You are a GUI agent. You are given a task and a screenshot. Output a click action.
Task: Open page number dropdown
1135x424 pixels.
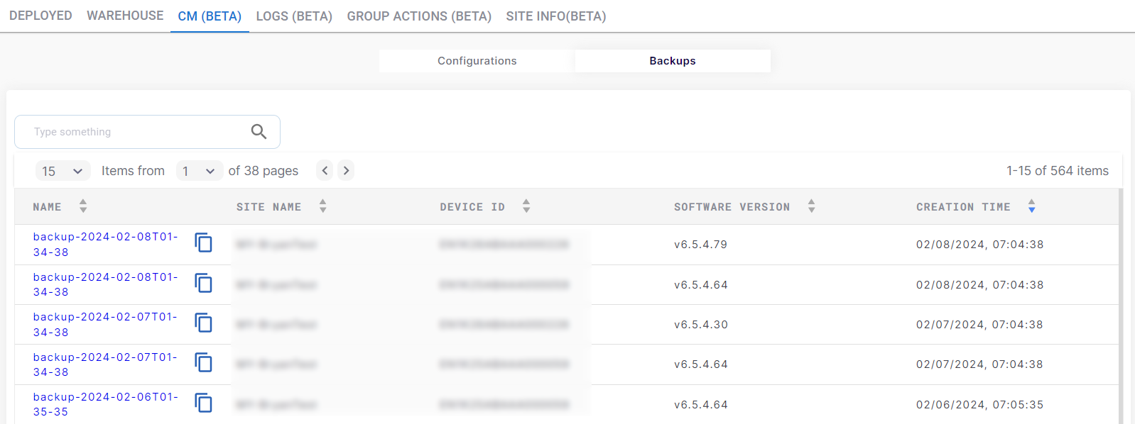199,171
